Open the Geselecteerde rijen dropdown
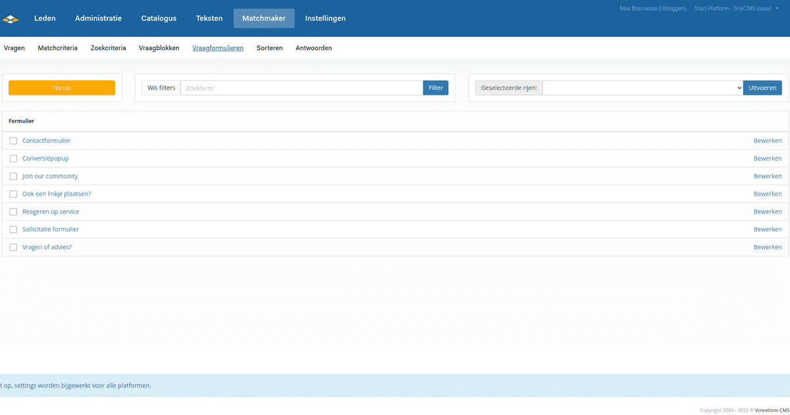 (x=642, y=87)
